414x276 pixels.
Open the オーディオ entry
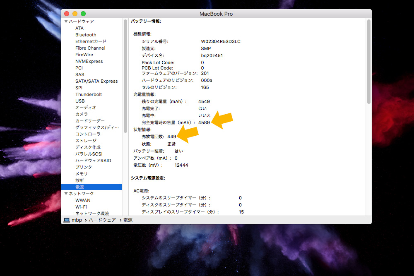[x=86, y=108]
